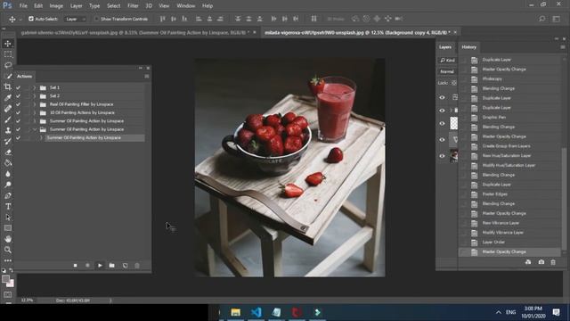Toggle checkmark for Real Oil Painting Filter
This screenshot has width=570, height=321.
(x=18, y=104)
